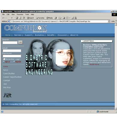Expand the Links toolbar chevron
The height and width of the screenshot is (129, 117).
coord(116,21)
